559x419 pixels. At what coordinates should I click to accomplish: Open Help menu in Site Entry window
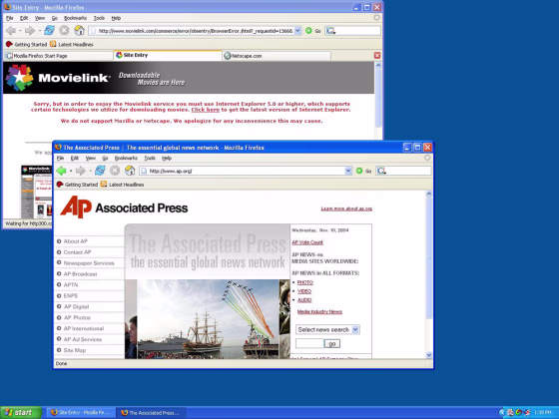pos(116,18)
